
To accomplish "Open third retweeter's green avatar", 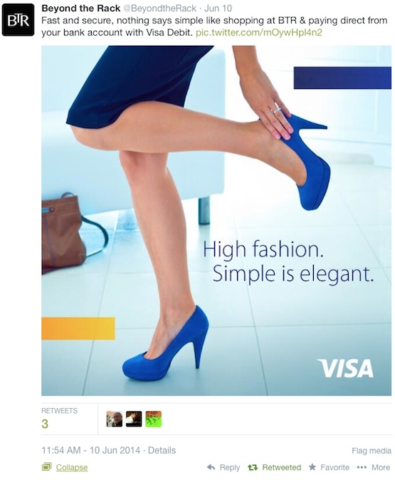I will 153,419.
